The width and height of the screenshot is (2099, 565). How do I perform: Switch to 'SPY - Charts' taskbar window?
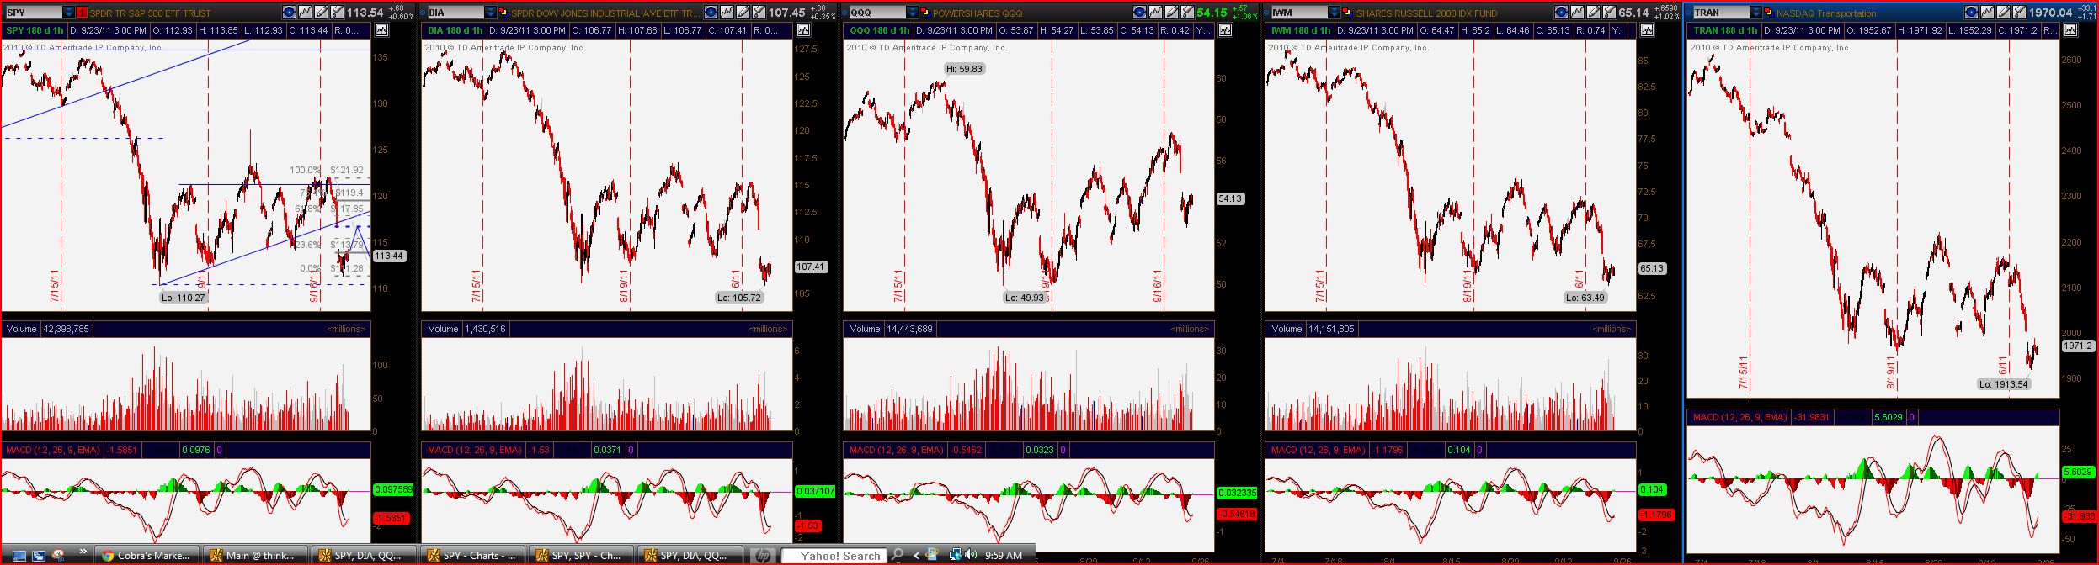[x=473, y=555]
